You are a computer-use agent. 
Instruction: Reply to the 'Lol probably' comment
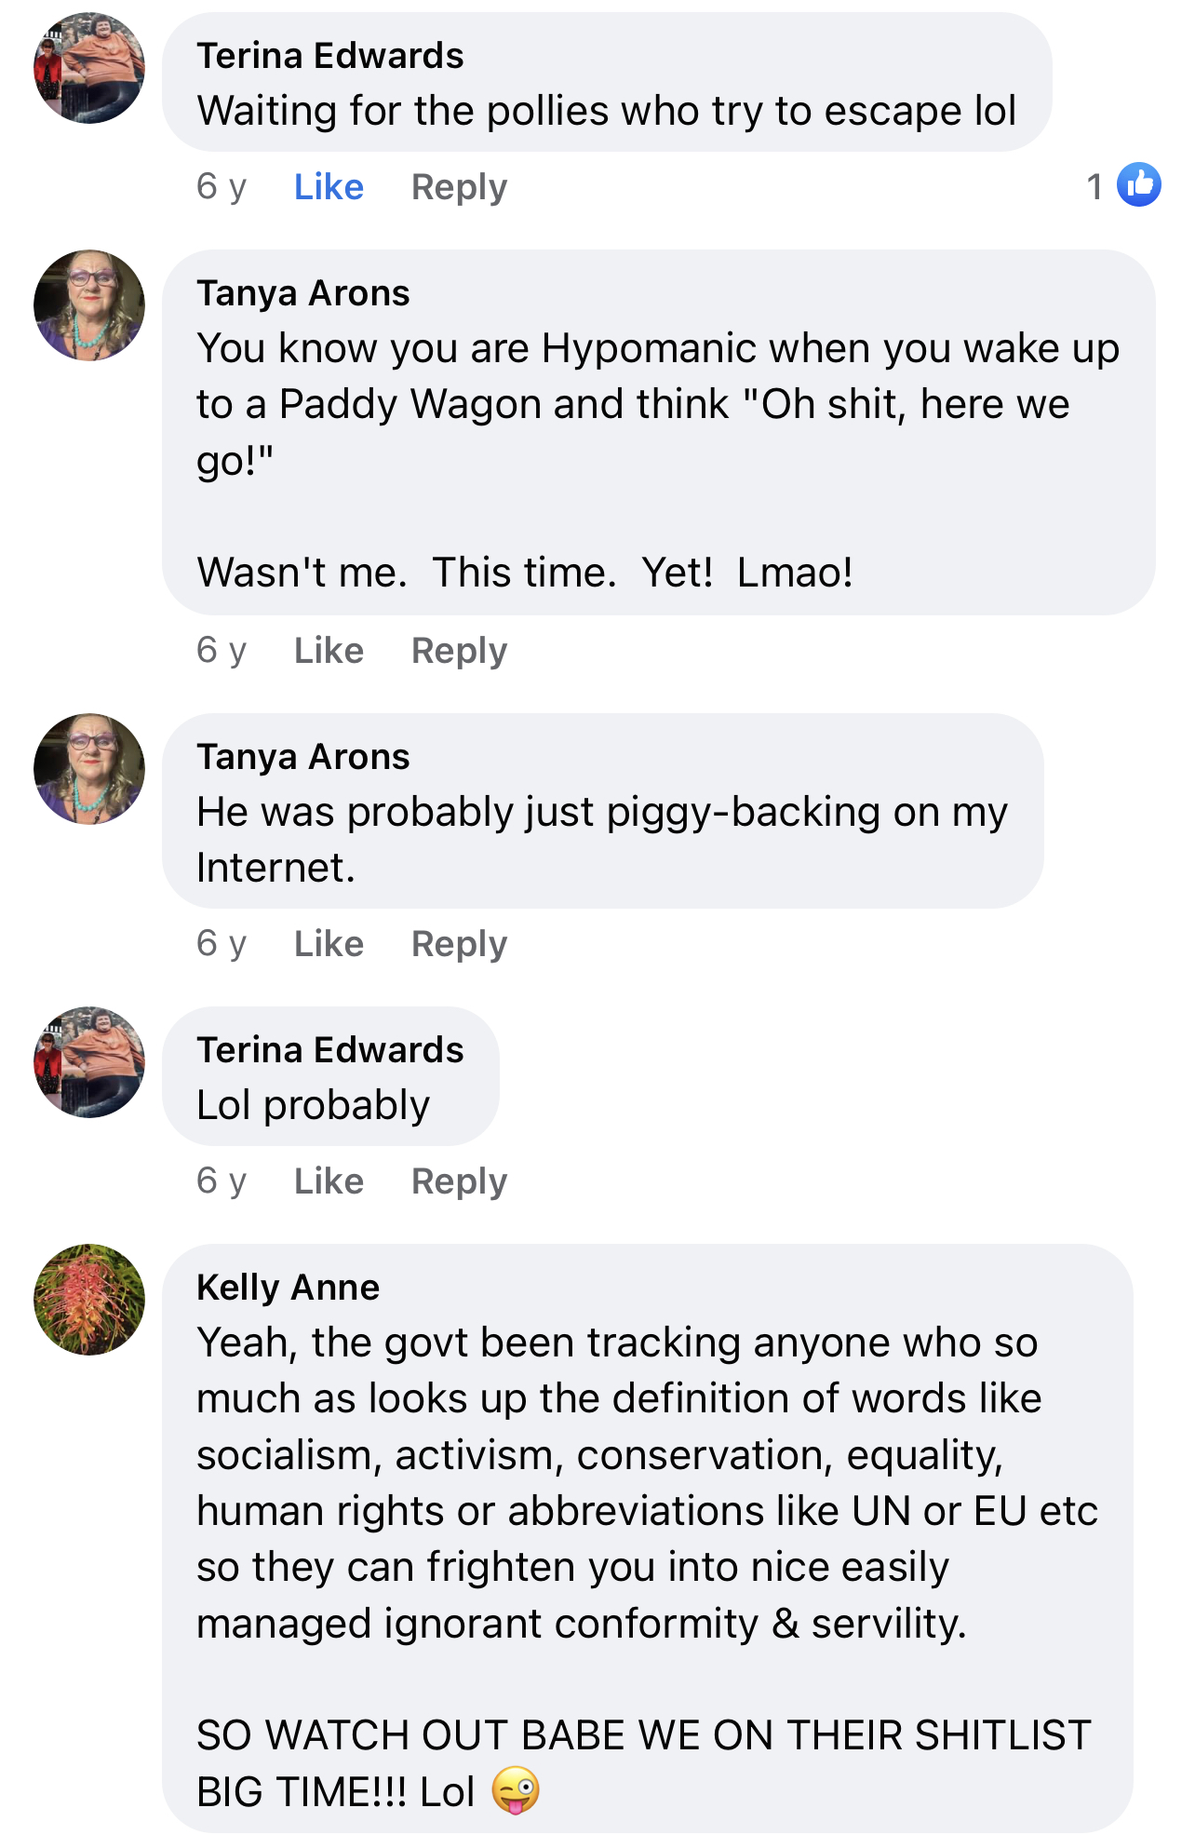coord(460,1182)
